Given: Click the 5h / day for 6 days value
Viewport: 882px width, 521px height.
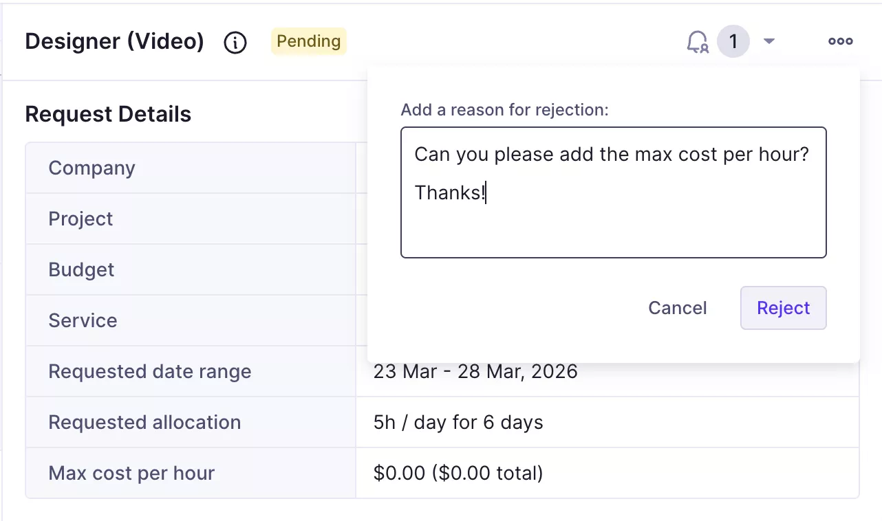Looking at the screenshot, I should tap(458, 423).
